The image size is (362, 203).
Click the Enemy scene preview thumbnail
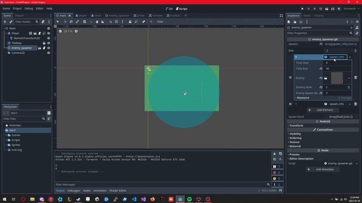337,78
